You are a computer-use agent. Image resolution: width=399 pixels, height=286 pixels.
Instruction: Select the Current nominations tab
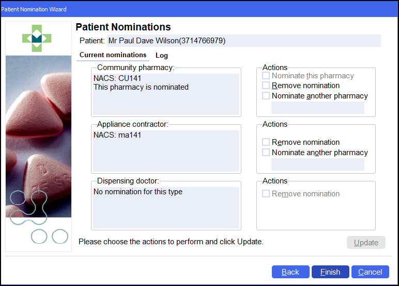click(x=113, y=55)
